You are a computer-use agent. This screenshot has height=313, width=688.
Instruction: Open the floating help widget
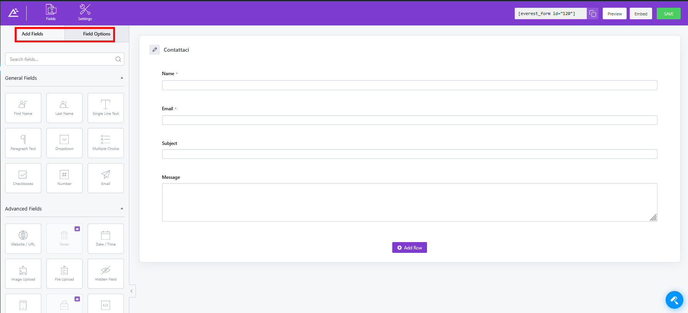[x=674, y=300]
